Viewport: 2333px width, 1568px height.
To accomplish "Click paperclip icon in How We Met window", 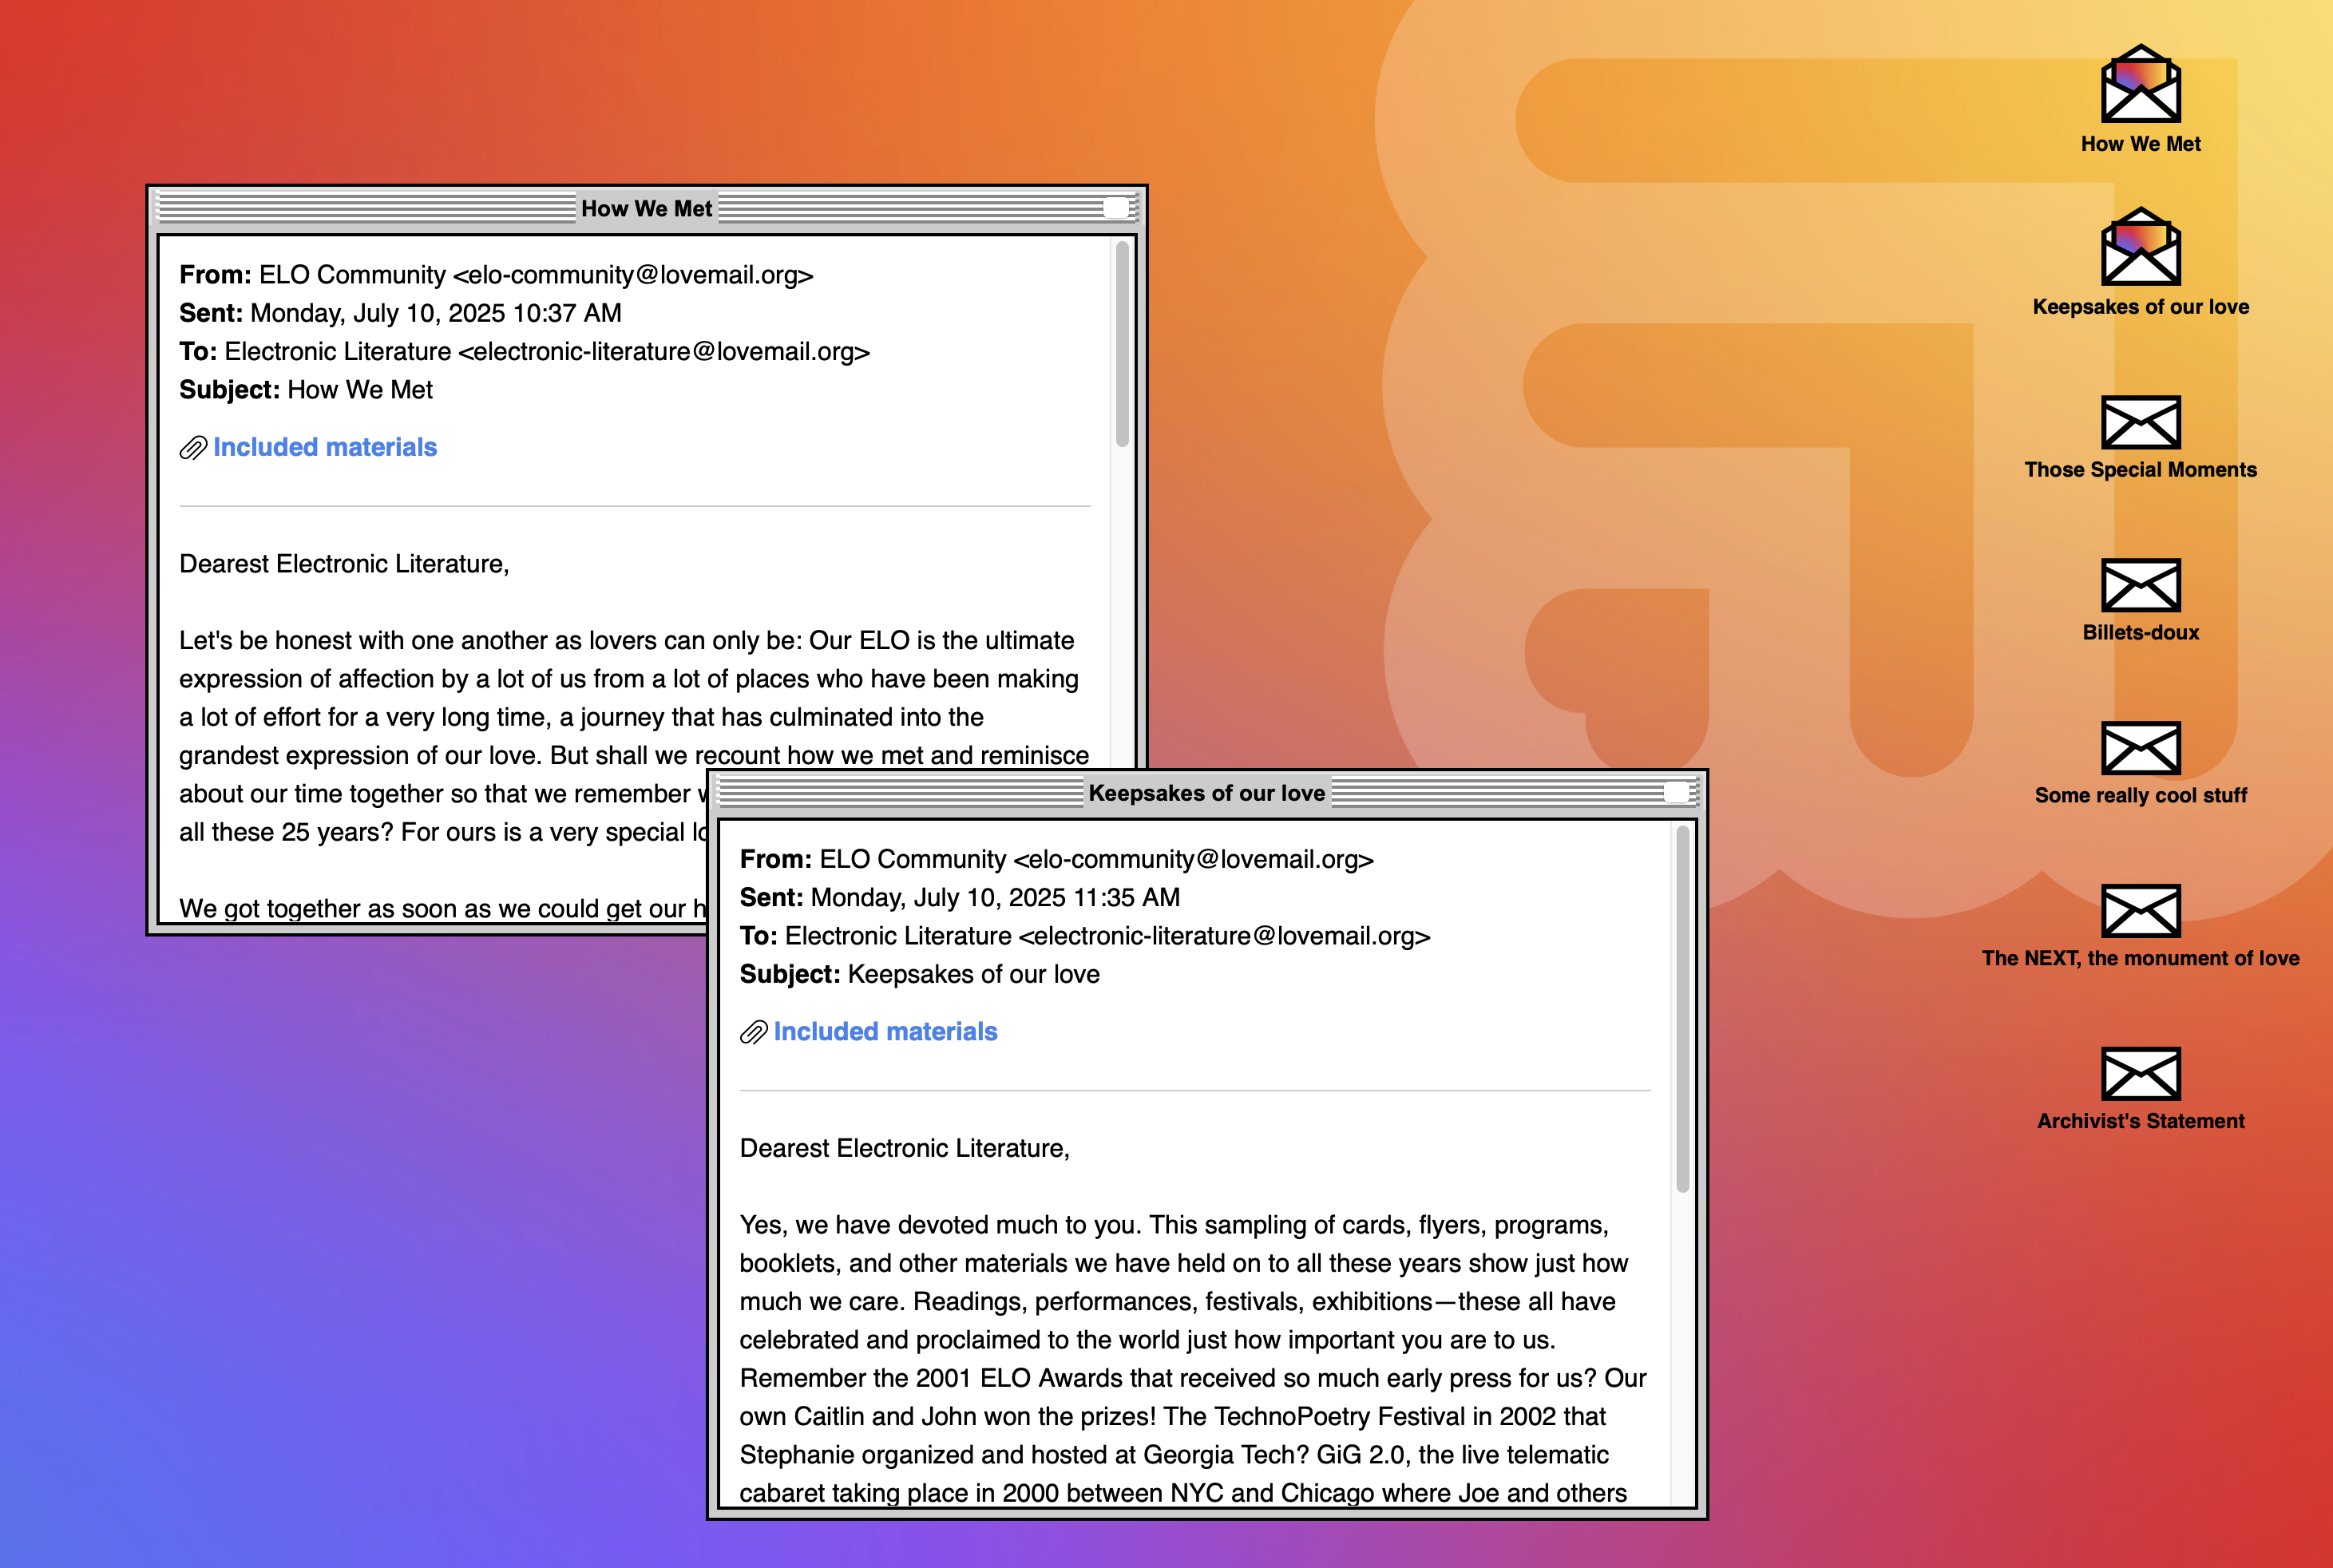I will point(193,448).
